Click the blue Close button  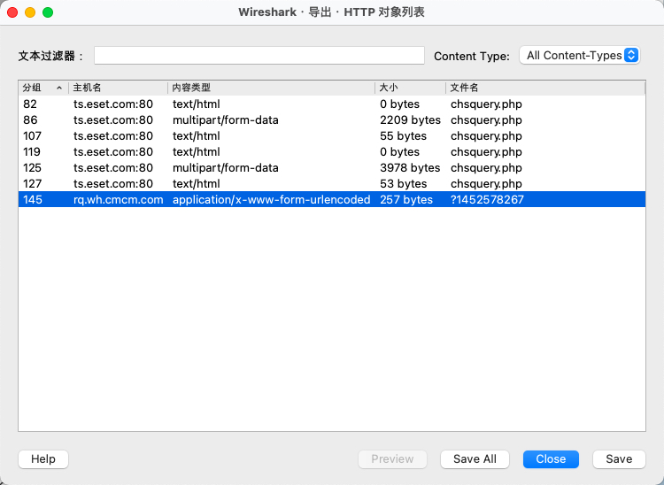point(551,458)
